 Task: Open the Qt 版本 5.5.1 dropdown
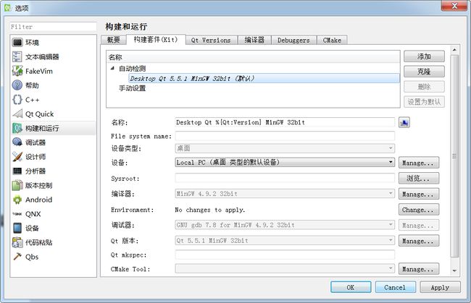pos(285,241)
